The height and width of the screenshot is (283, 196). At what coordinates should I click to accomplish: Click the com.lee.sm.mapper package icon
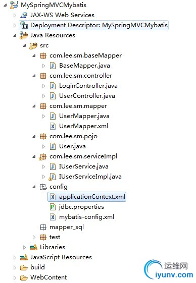(43, 106)
